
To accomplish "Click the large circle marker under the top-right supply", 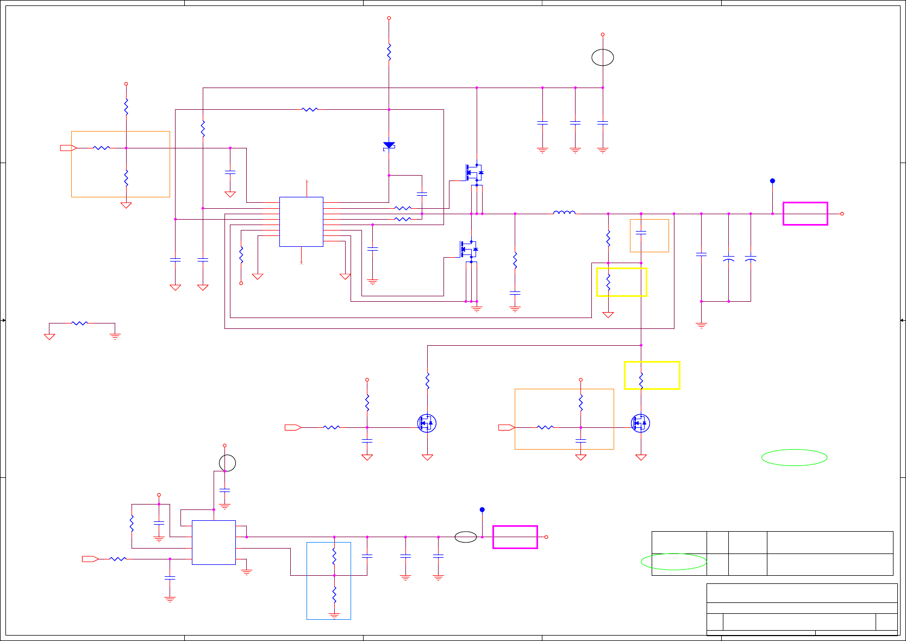I will tap(603, 58).
